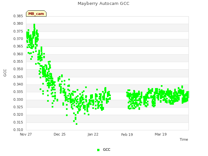The width and height of the screenshot is (208, 156).
Task: Click the Dec 25 x-axis label
Action: [59, 134]
